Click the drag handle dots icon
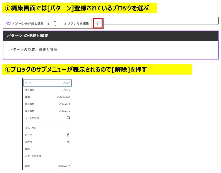 click(48, 24)
